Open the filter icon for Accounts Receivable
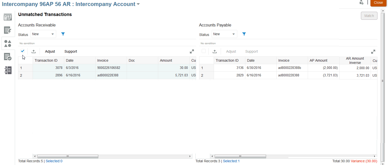Viewport: 388px width, 165px height. (63, 34)
